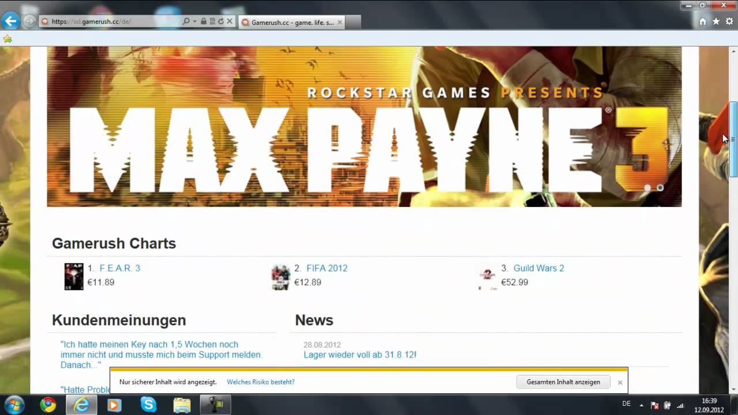The width and height of the screenshot is (738, 415).
Task: Open the media player taskbar icon
Action: 114,405
